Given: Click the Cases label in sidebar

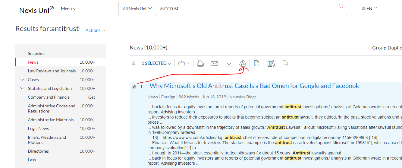Looking at the screenshot, I should 33,80.
